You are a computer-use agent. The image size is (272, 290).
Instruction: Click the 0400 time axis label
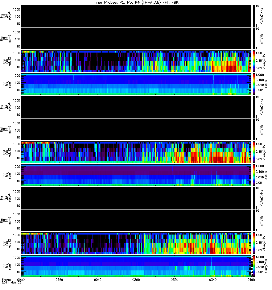(251, 279)
